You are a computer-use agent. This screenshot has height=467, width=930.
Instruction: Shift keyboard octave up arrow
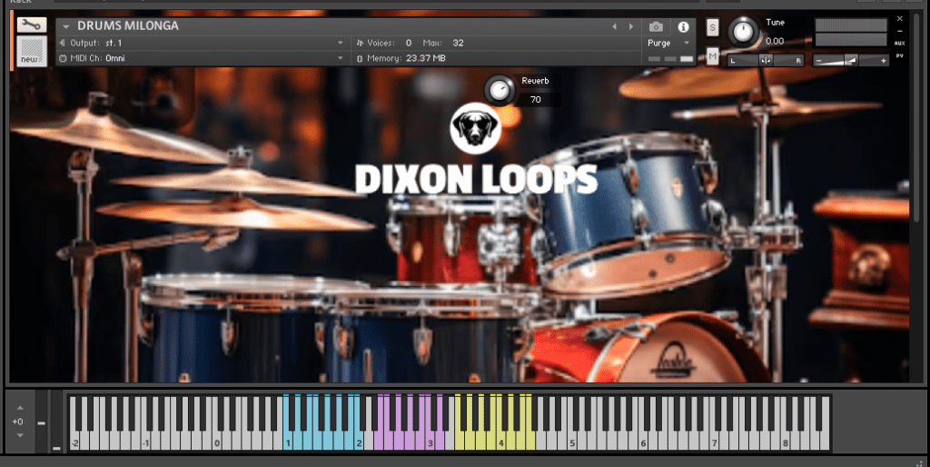click(17, 407)
